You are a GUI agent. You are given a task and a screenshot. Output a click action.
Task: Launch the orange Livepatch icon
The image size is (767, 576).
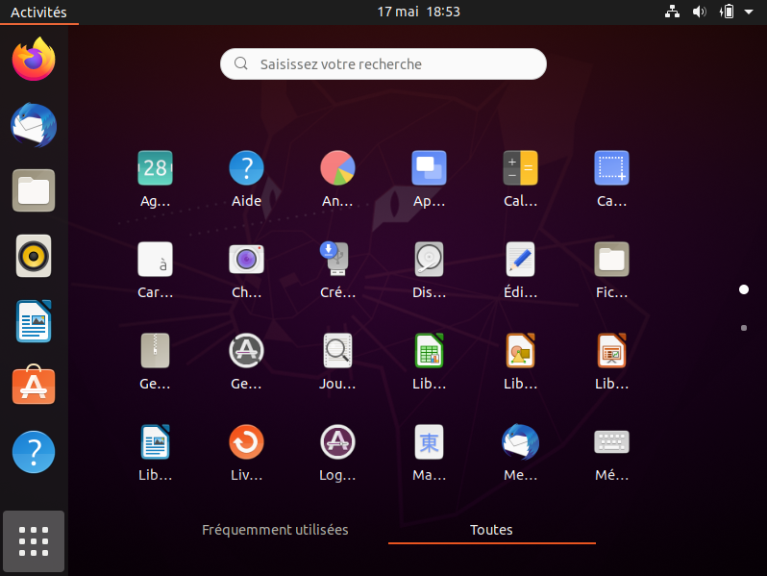click(246, 442)
